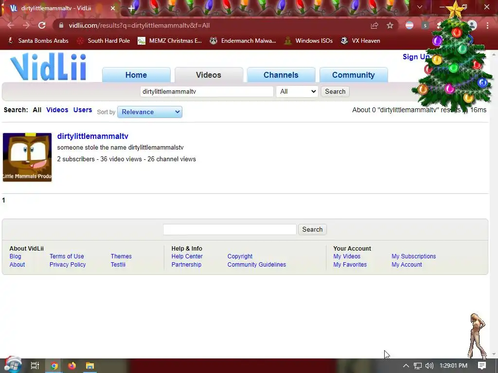Image resolution: width=498 pixels, height=373 pixels.
Task: Focus the top search text field
Action: (x=207, y=92)
